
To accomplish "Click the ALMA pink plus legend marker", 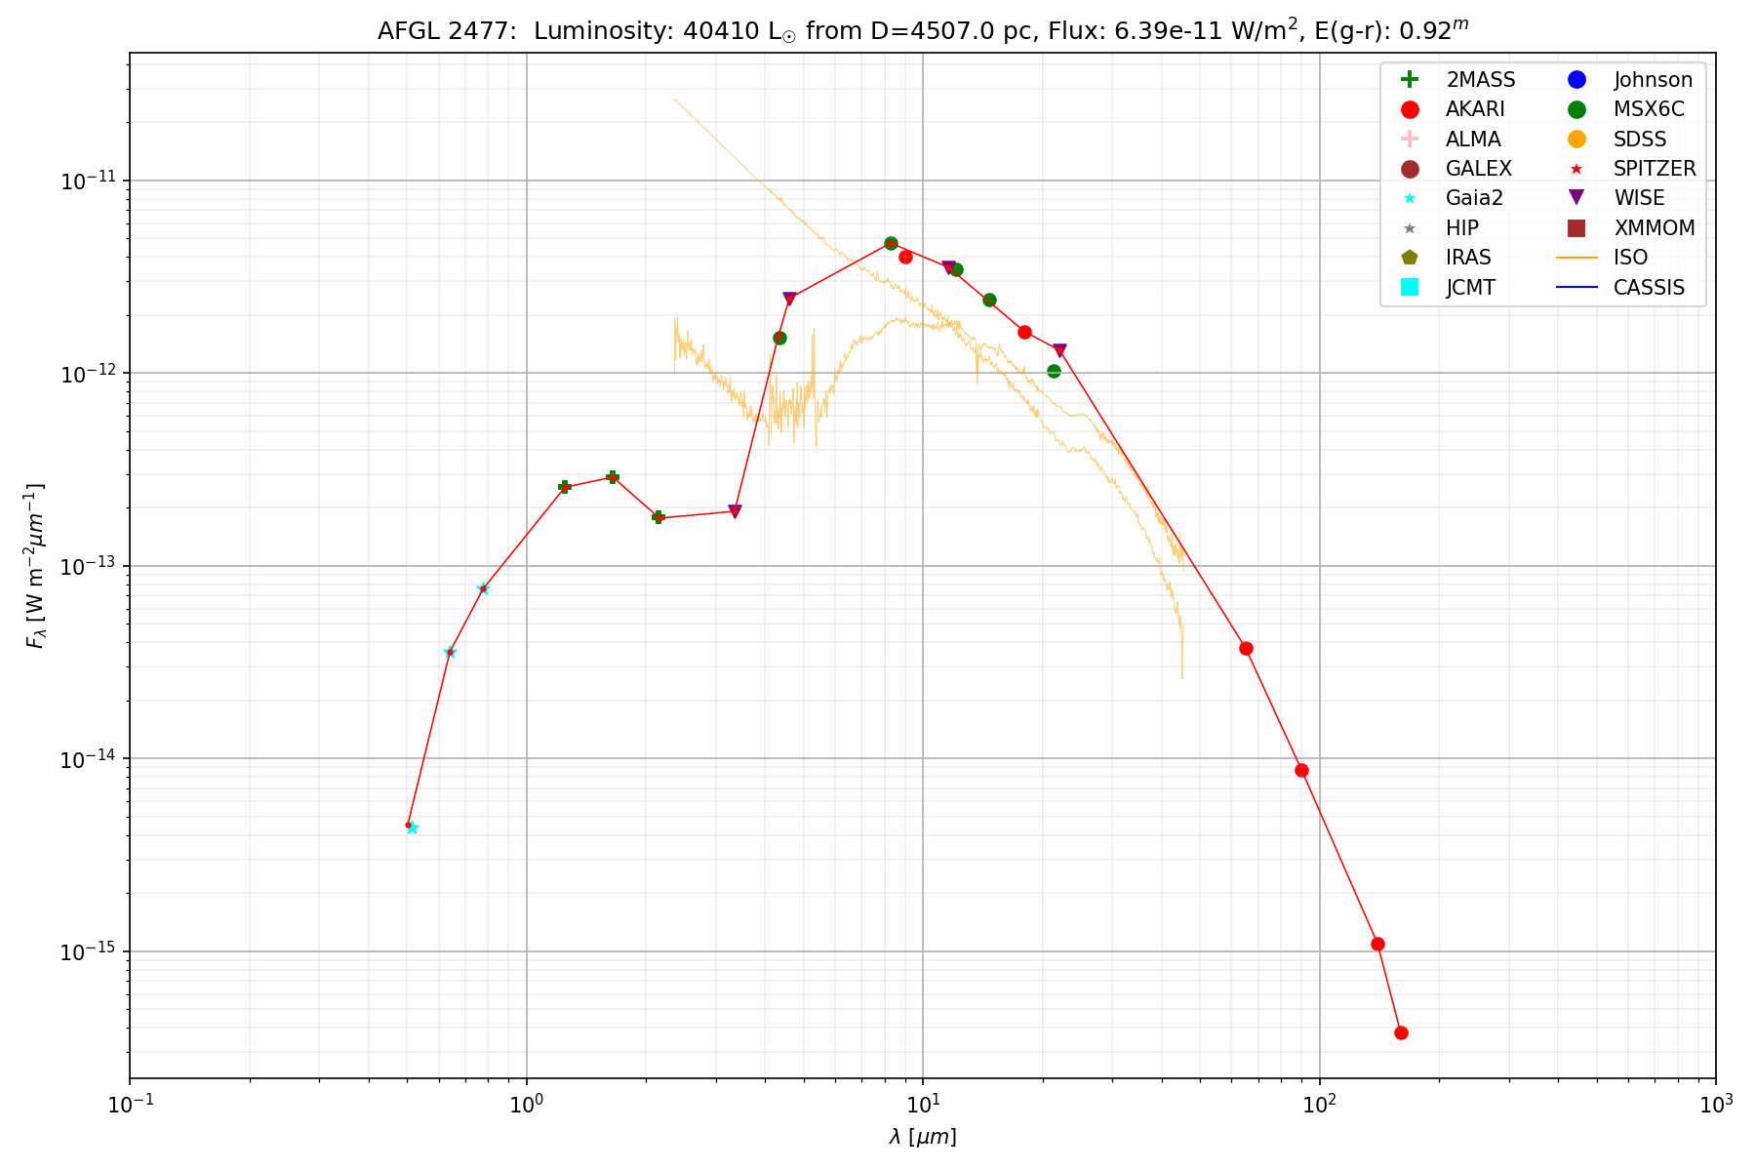I will click(1409, 140).
